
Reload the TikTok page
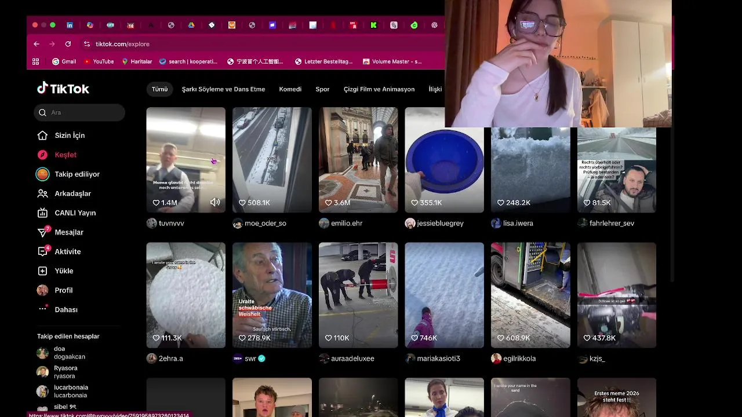68,44
